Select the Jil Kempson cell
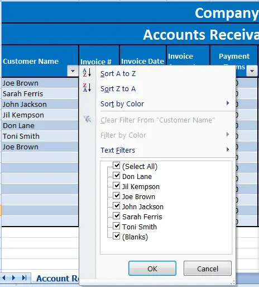The height and width of the screenshot is (287, 259). tap(40, 115)
